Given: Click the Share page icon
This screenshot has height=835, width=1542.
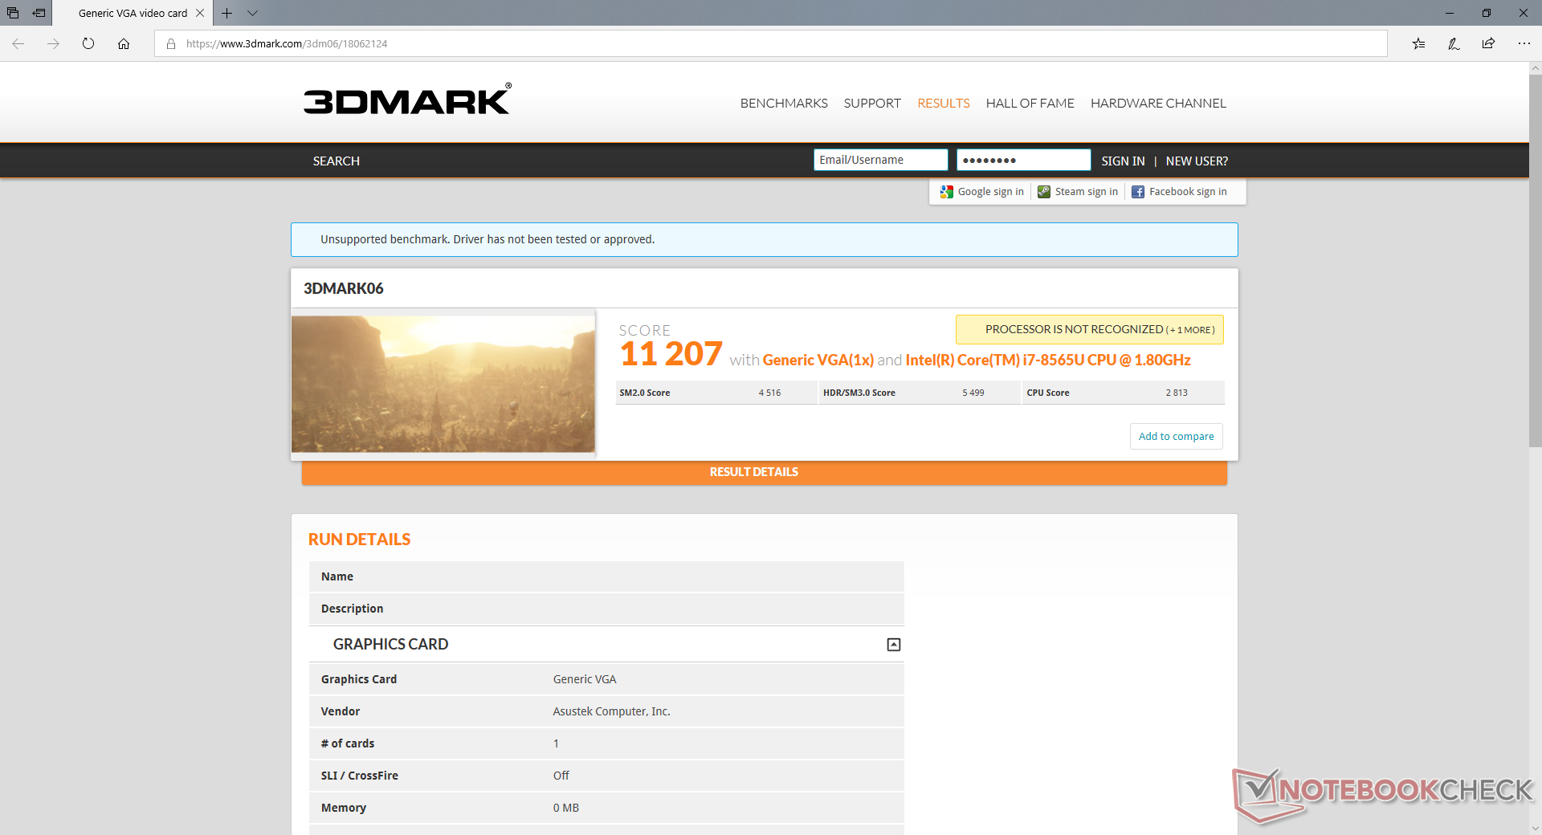Looking at the screenshot, I should (1488, 43).
